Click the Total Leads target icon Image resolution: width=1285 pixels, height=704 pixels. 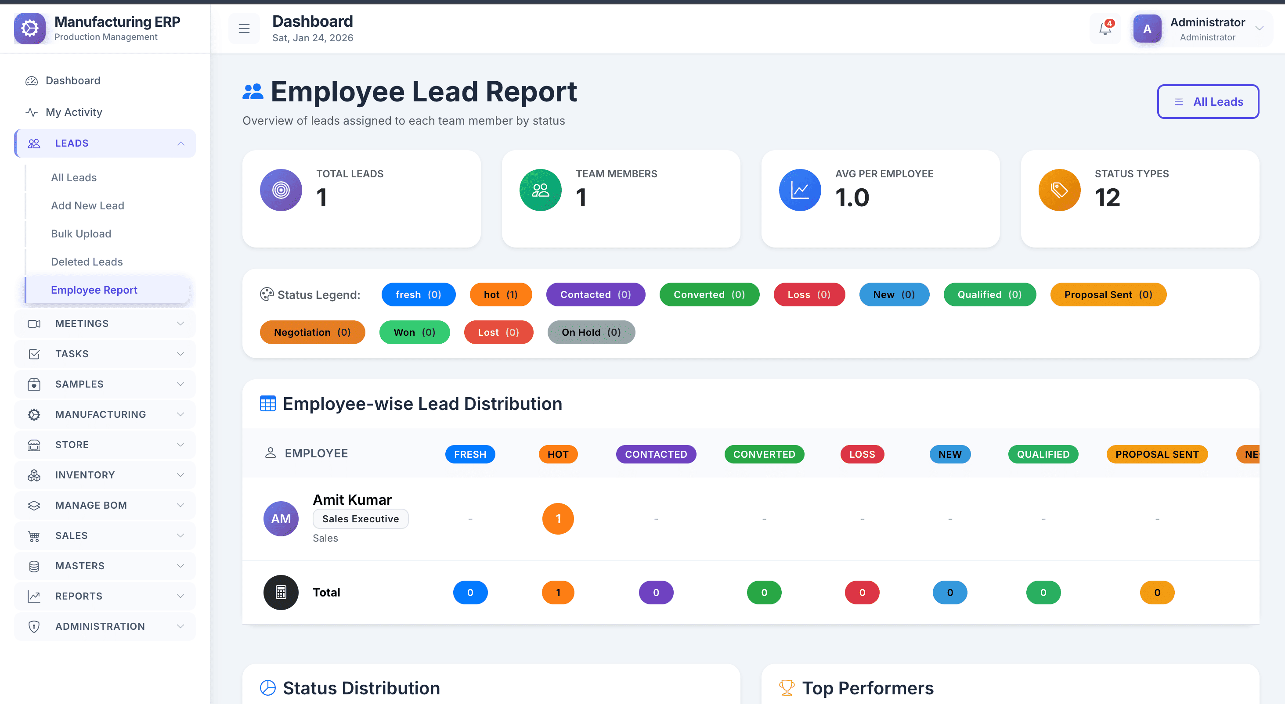tap(281, 190)
